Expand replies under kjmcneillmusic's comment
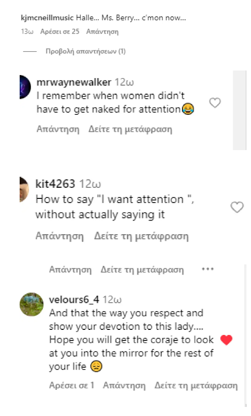Screen dimensions: 251x416 (86, 51)
